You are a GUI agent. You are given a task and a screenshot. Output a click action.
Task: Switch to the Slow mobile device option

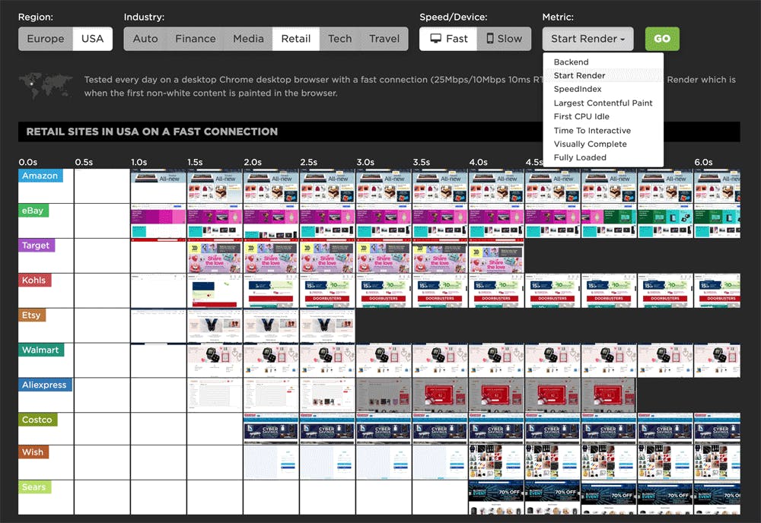[x=504, y=39]
